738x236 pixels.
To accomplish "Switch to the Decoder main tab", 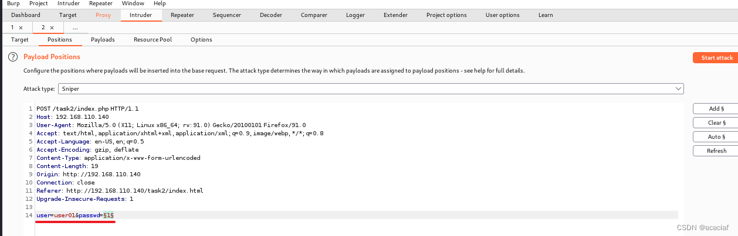I will click(270, 15).
